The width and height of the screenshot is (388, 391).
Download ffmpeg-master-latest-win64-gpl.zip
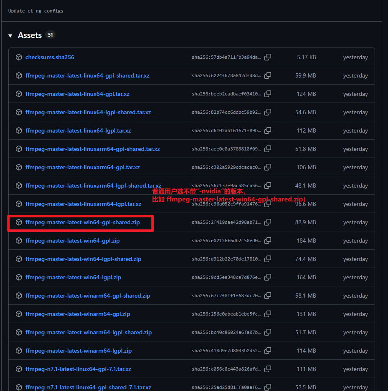(72, 241)
